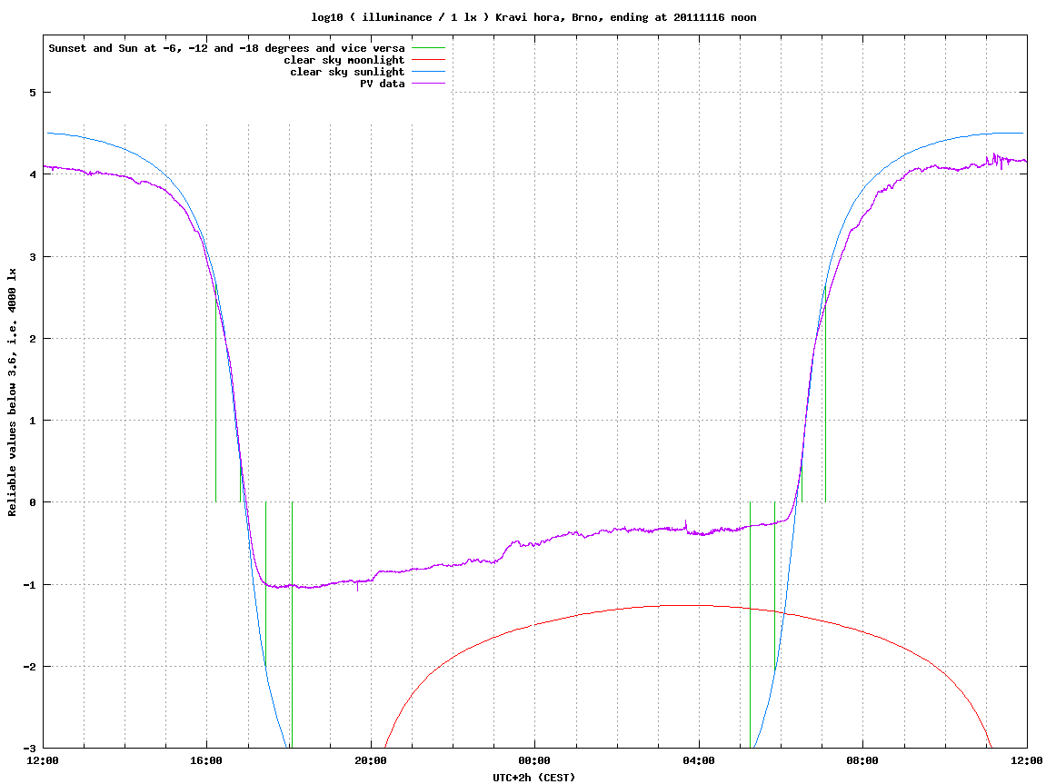The image size is (1046, 784).
Task: Select legend entry 'clear sky moonlight'
Action: (x=344, y=60)
